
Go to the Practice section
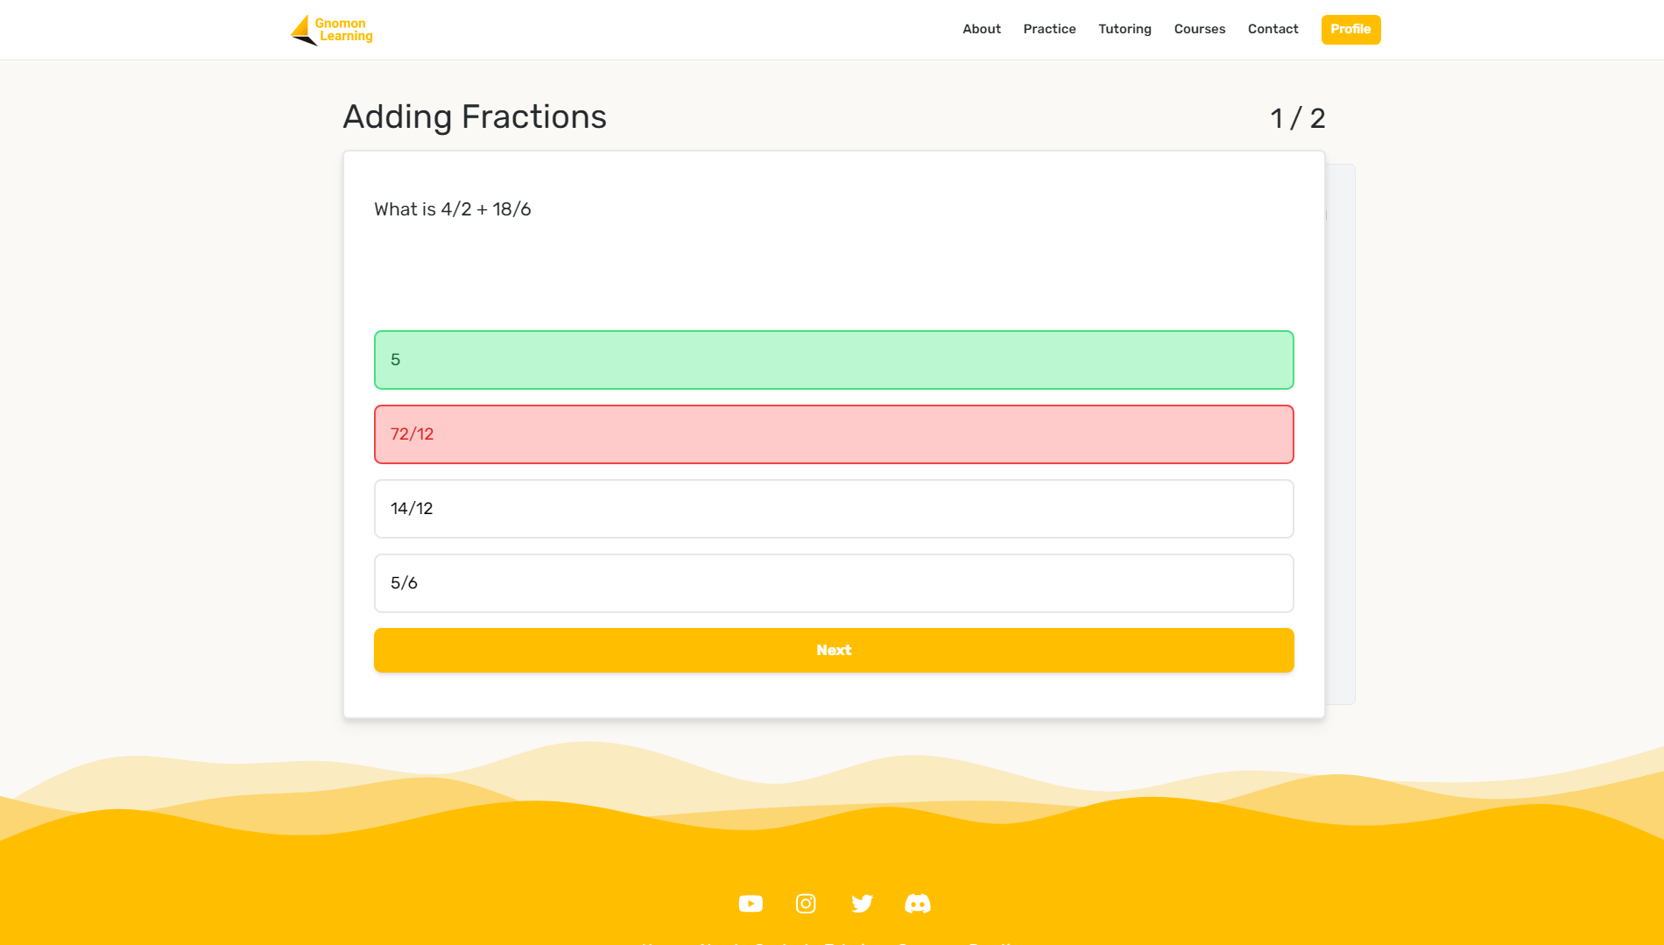coord(1049,29)
